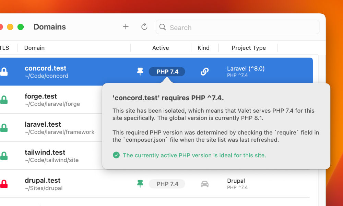Focus the Search input field
This screenshot has width=343, height=206.
click(238, 27)
